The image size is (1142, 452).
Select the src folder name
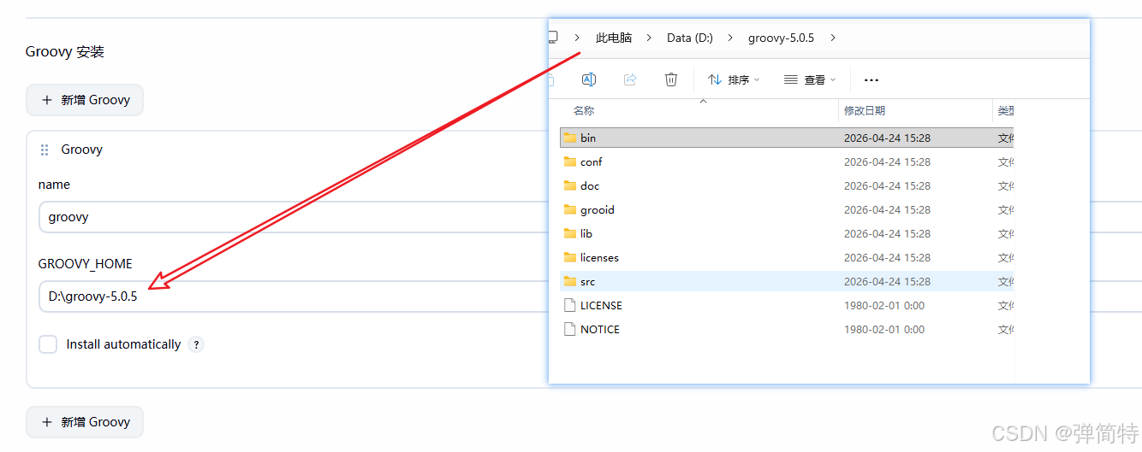point(588,281)
